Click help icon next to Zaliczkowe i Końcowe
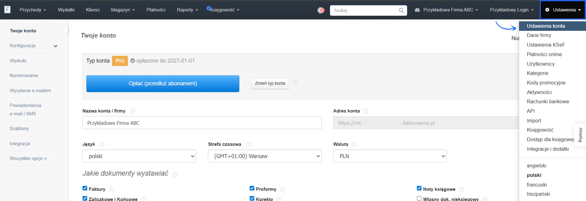The height and width of the screenshot is (201, 586). (x=143, y=199)
